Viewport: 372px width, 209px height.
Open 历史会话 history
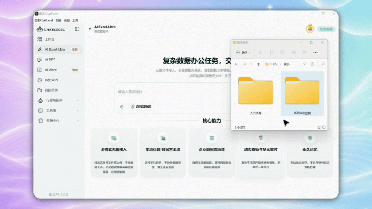pos(58,80)
